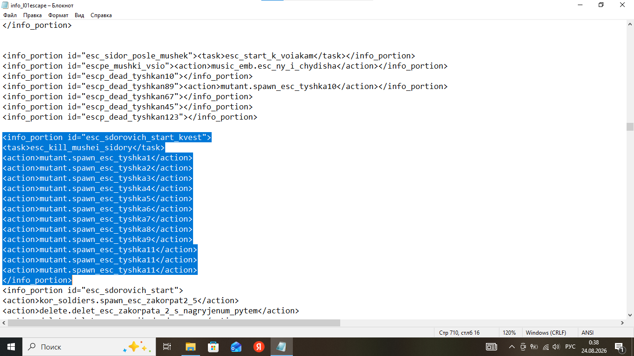Click the horizontal scrollbar right arrow
This screenshot has width=634, height=356.
(622, 323)
